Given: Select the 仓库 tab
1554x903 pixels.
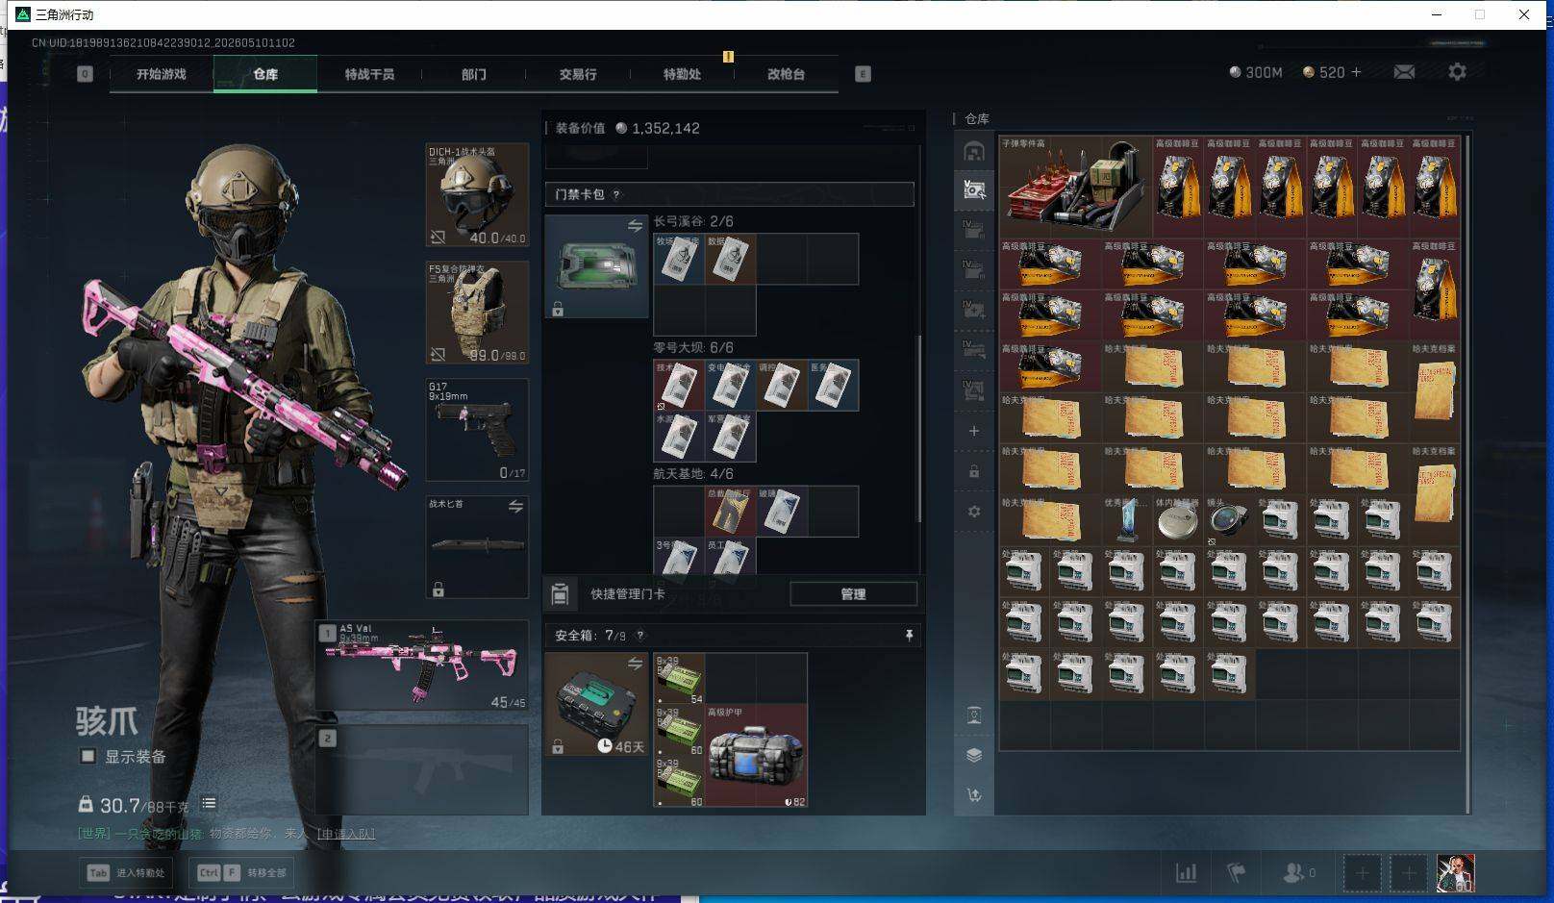Looking at the screenshot, I should (x=265, y=74).
